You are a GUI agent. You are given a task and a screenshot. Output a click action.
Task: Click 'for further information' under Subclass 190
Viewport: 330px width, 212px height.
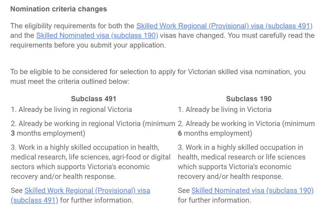click(x=215, y=200)
